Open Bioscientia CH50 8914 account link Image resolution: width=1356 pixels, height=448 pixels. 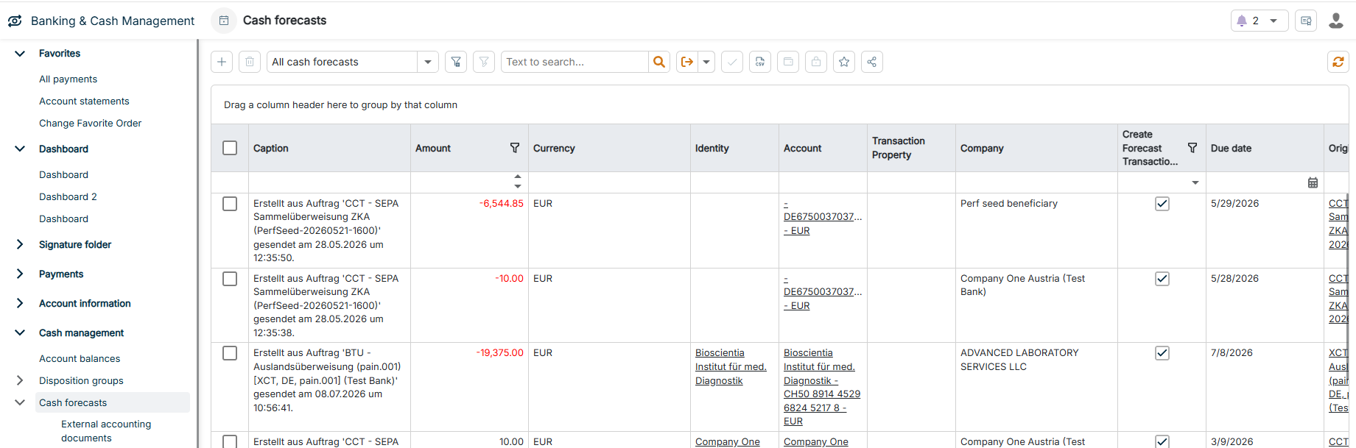coord(822,387)
